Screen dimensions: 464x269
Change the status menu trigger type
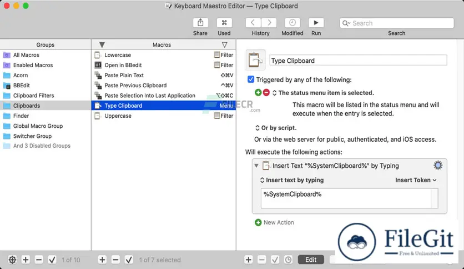coord(275,93)
